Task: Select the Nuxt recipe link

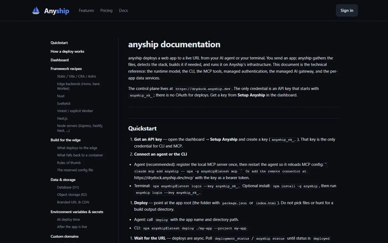Action: tap(61, 96)
